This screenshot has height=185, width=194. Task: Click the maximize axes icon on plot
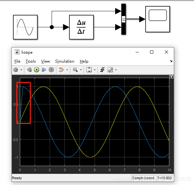pyautogui.click(x=171, y=77)
